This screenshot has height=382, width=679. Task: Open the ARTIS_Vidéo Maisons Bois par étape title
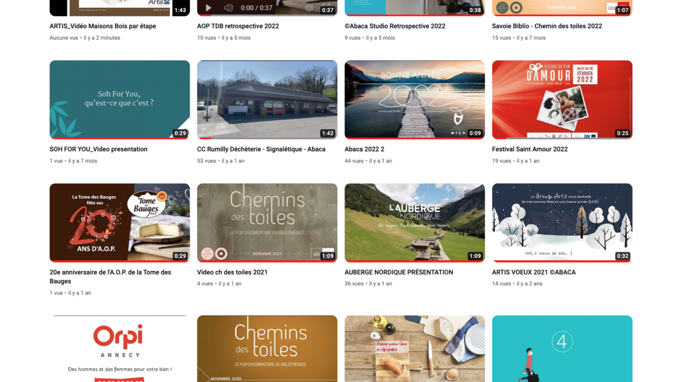(103, 26)
